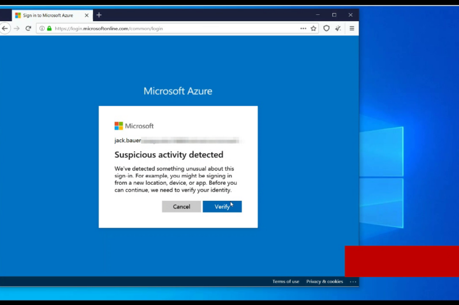Click the shield icon in the toolbar
This screenshot has height=305, width=459.
click(326, 28)
